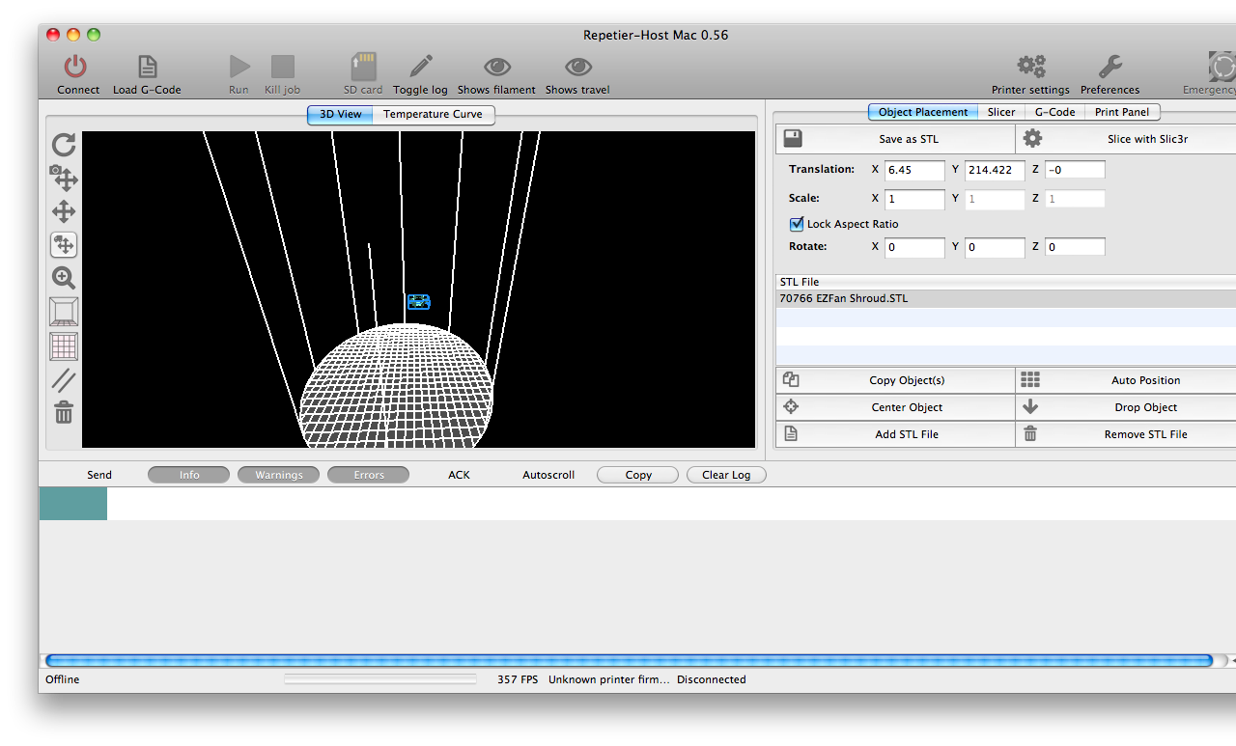Screen dimensions: 1236x746
Task: Toggle the Errors log filter
Action: click(x=368, y=475)
